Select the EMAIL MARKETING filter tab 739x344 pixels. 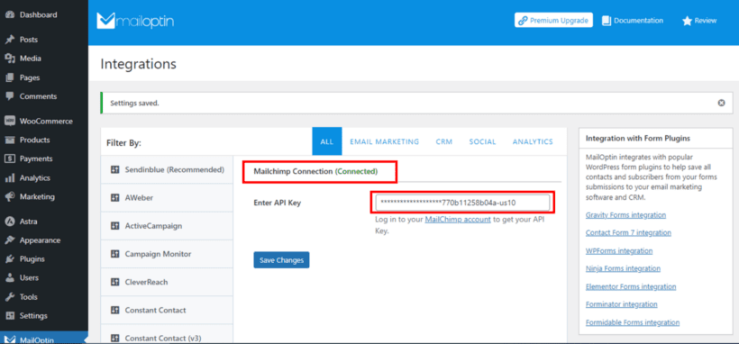pyautogui.click(x=384, y=141)
